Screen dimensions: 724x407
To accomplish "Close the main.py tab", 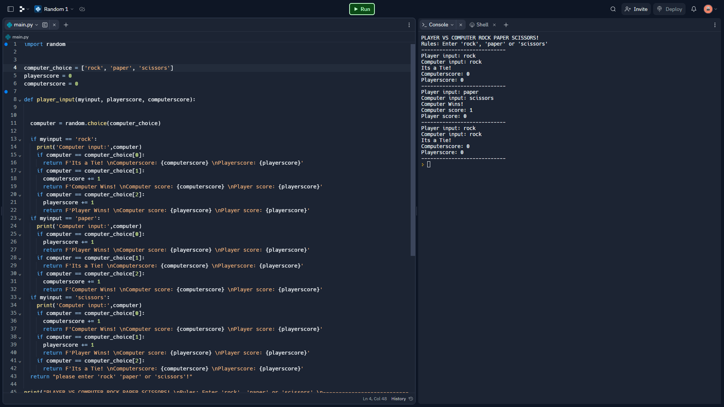I will pyautogui.click(x=54, y=25).
